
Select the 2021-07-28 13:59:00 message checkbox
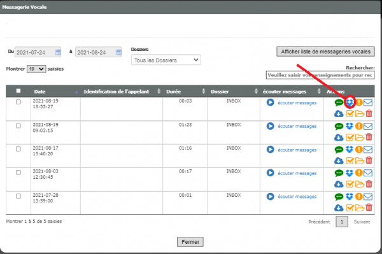[18, 196]
